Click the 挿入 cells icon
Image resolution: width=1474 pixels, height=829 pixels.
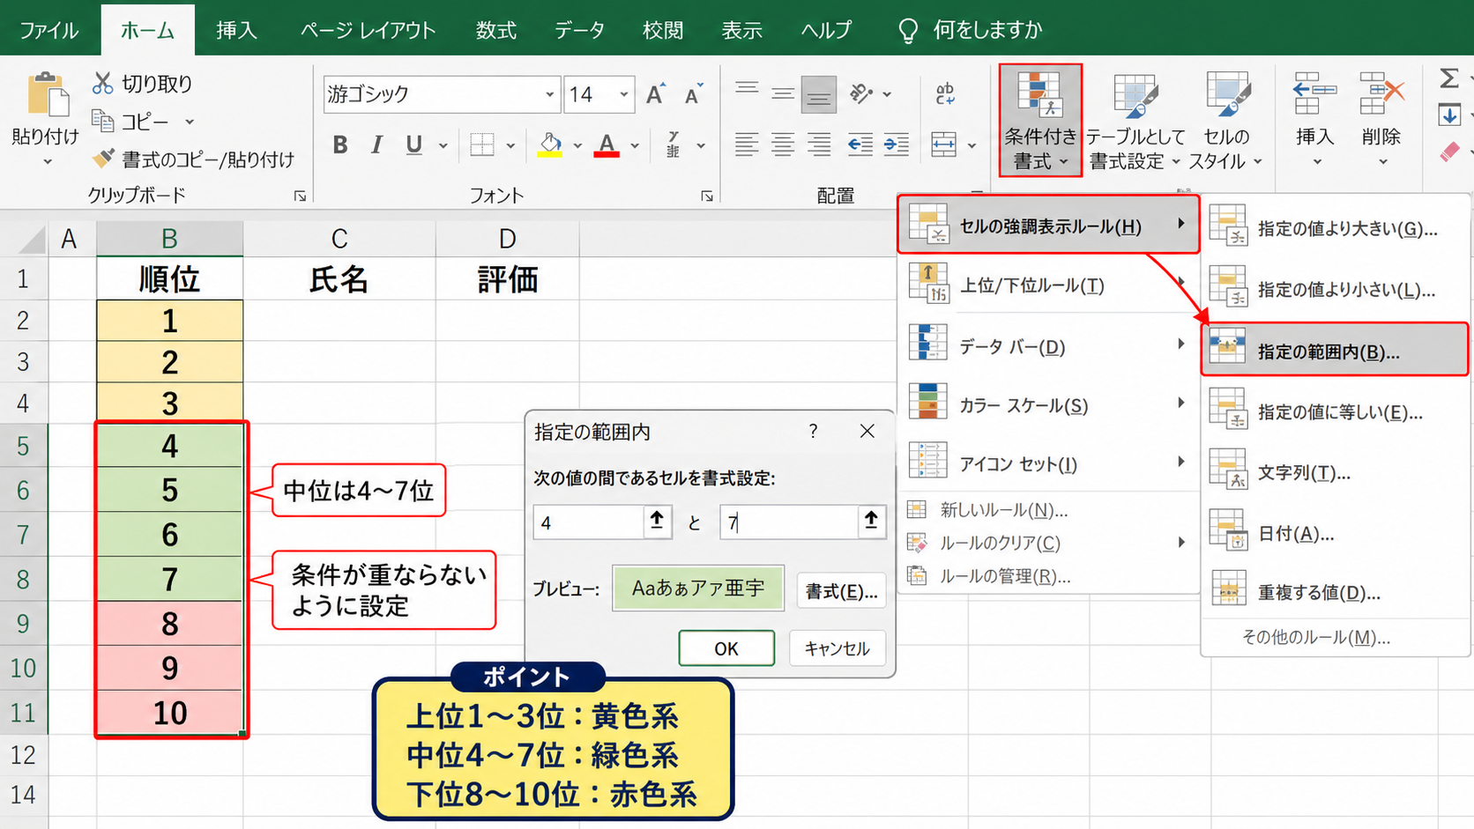click(1314, 93)
